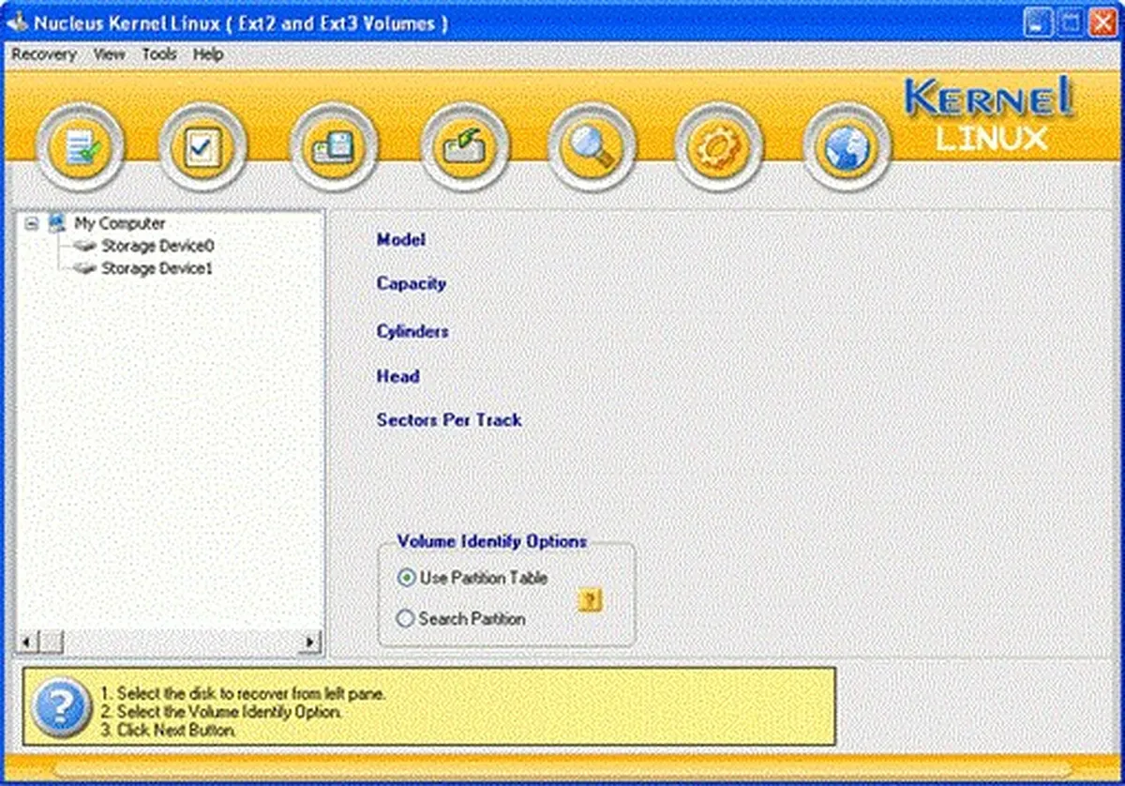The width and height of the screenshot is (1125, 786).
Task: Click the Model label
Action: tap(401, 240)
